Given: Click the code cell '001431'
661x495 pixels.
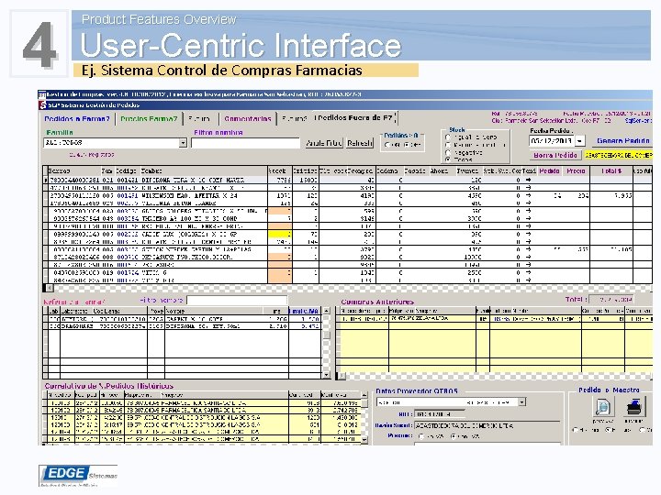Looking at the screenshot, I should [128, 195].
